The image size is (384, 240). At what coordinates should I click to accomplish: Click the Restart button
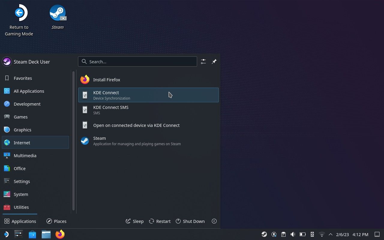(160, 221)
